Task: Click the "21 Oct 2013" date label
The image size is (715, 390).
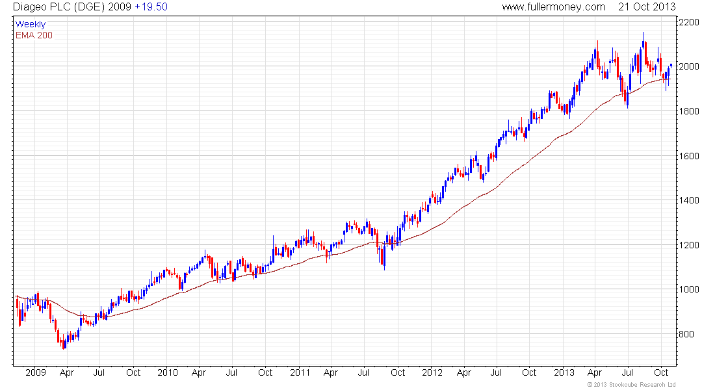Action: click(x=647, y=7)
